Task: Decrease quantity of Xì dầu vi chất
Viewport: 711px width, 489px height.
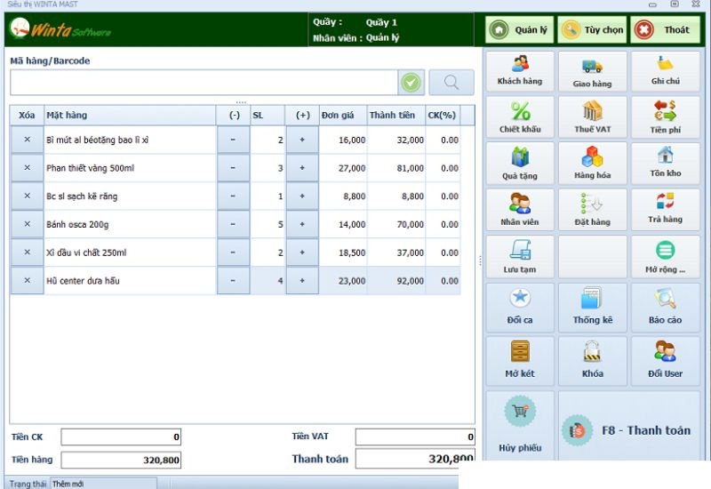Action: pyautogui.click(x=233, y=253)
